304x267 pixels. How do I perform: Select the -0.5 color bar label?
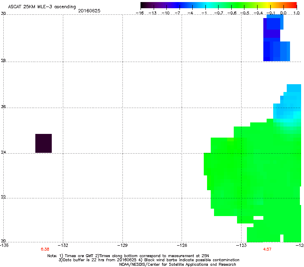pos(245,13)
